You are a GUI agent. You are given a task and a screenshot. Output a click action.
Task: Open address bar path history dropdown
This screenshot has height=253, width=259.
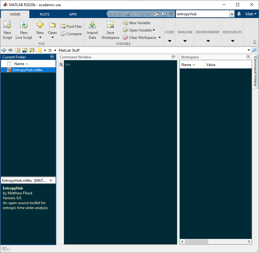pyautogui.click(x=249, y=50)
